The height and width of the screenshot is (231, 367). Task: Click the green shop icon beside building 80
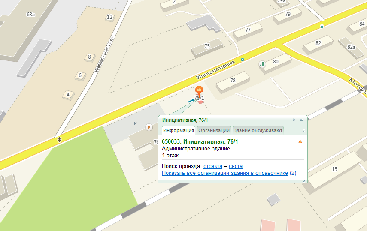tap(262, 64)
